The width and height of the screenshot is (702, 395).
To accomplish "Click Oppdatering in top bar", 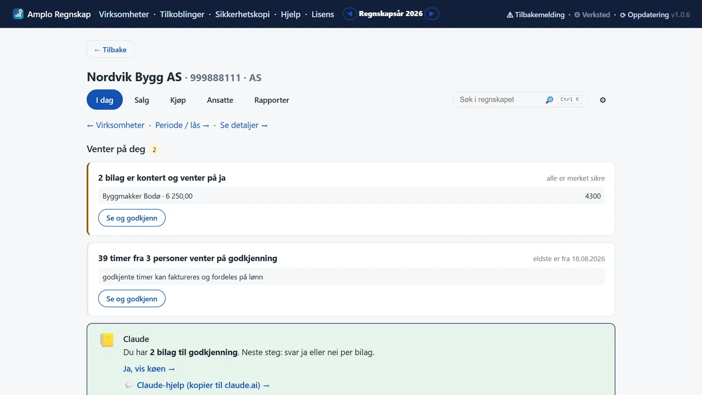I will 644,15.
